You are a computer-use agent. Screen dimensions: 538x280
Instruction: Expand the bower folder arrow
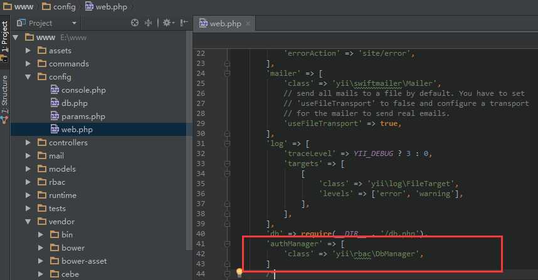click(41, 248)
